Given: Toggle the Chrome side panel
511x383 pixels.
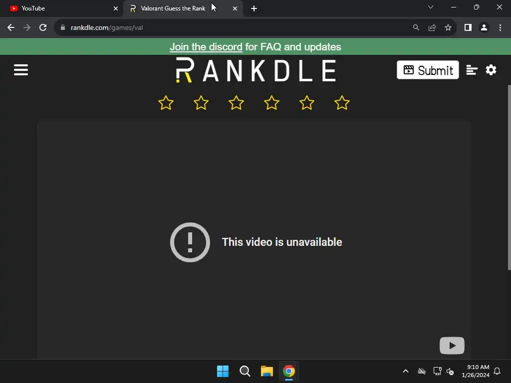Looking at the screenshot, I should click(468, 27).
